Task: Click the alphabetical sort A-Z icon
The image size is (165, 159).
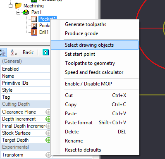Action: pos(14,52)
